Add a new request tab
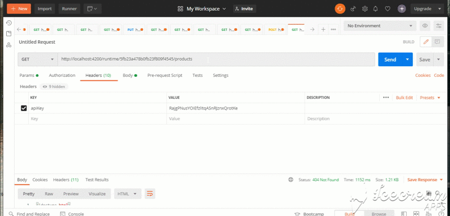Image resolution: width=450 pixels, height=216 pixels. [323, 30]
